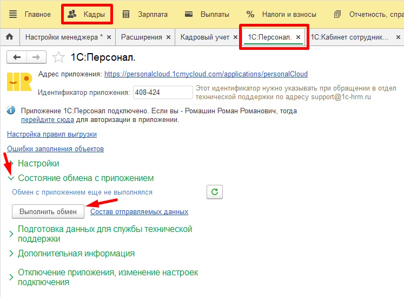Go to the home start page icon
Image resolution: width=404 pixels, height=297 pixels.
[x=10, y=37]
